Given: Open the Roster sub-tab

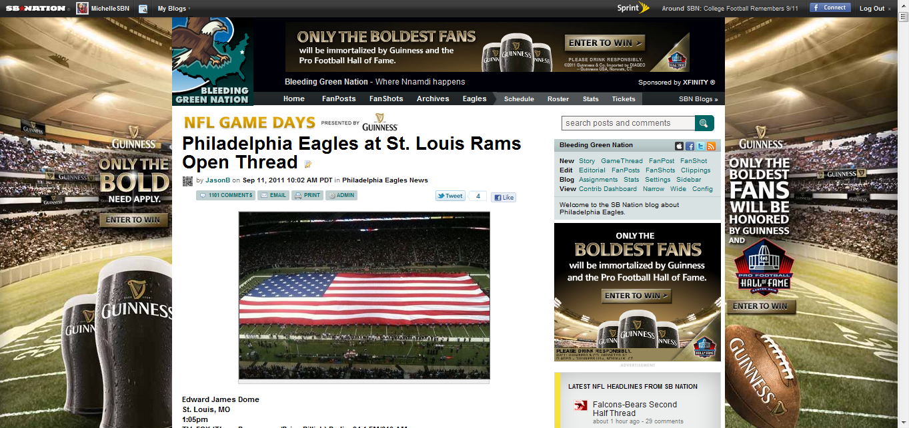Looking at the screenshot, I should click(x=558, y=99).
